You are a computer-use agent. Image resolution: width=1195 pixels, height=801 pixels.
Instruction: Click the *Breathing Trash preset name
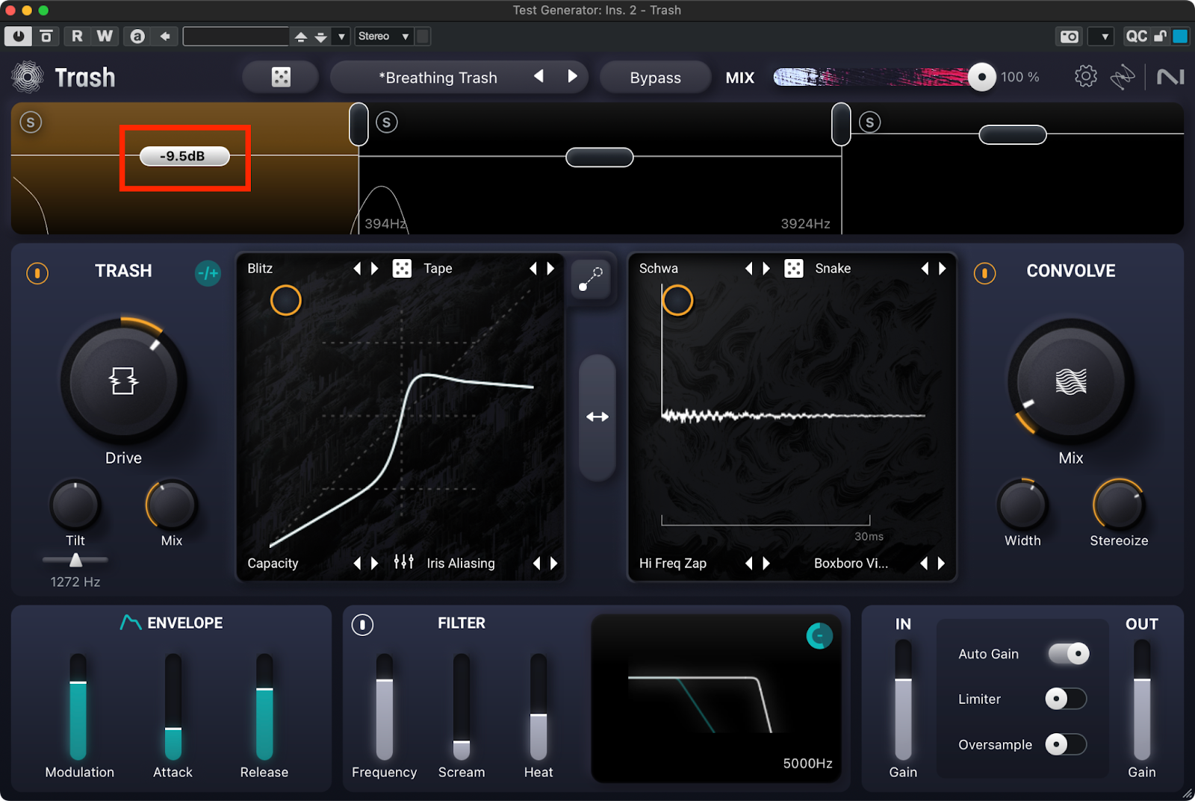click(438, 78)
